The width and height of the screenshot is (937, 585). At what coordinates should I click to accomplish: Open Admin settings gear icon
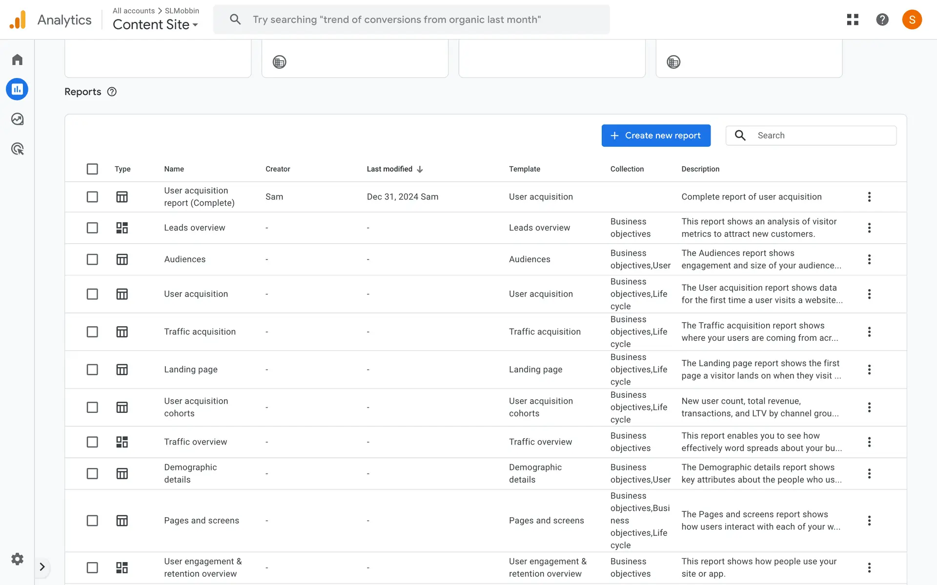18,559
